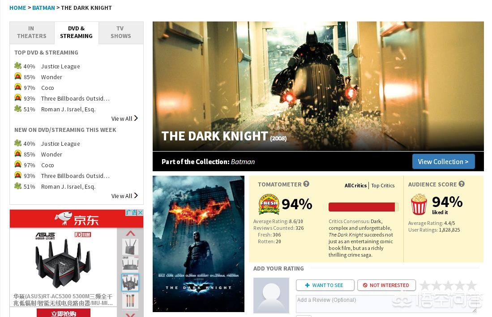Click the "Rotten: 20" count
The width and height of the screenshot is (492, 317).
[269, 241]
